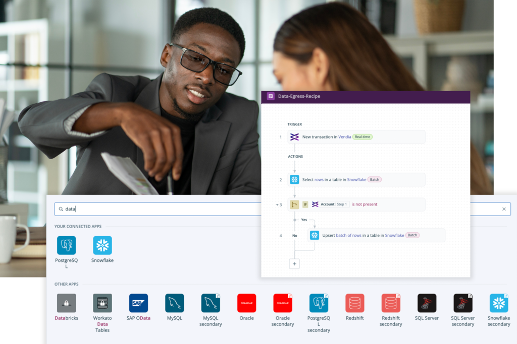Click the Batch badge on step 4
517x344 pixels.
click(x=412, y=235)
